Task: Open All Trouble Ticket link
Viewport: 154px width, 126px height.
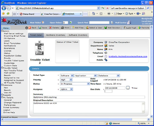Action: coord(13,83)
